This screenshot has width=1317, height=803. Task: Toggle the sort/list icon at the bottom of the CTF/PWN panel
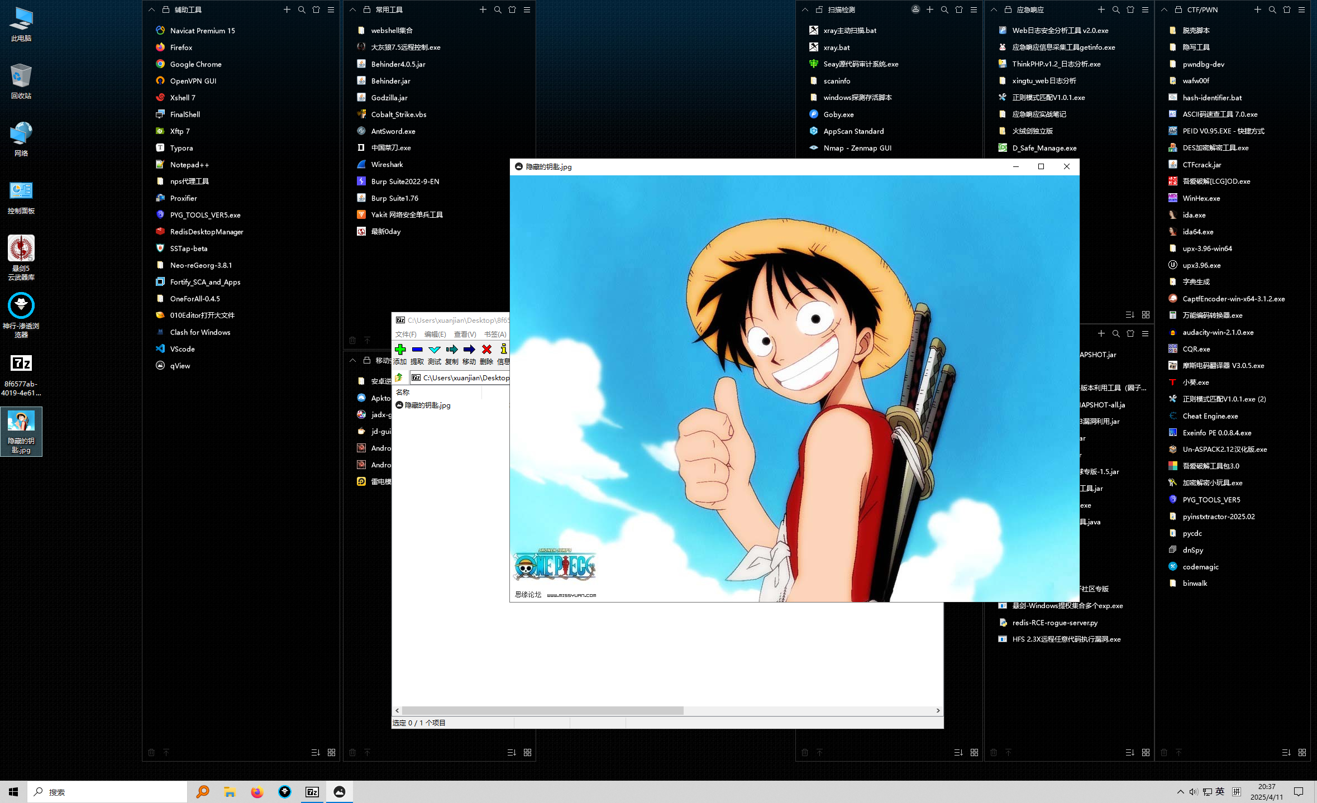(1286, 753)
